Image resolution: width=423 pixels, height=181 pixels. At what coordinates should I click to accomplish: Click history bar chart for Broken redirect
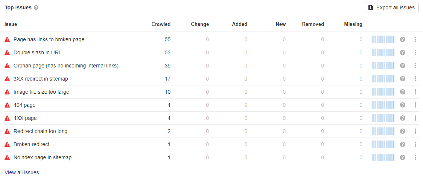click(383, 144)
